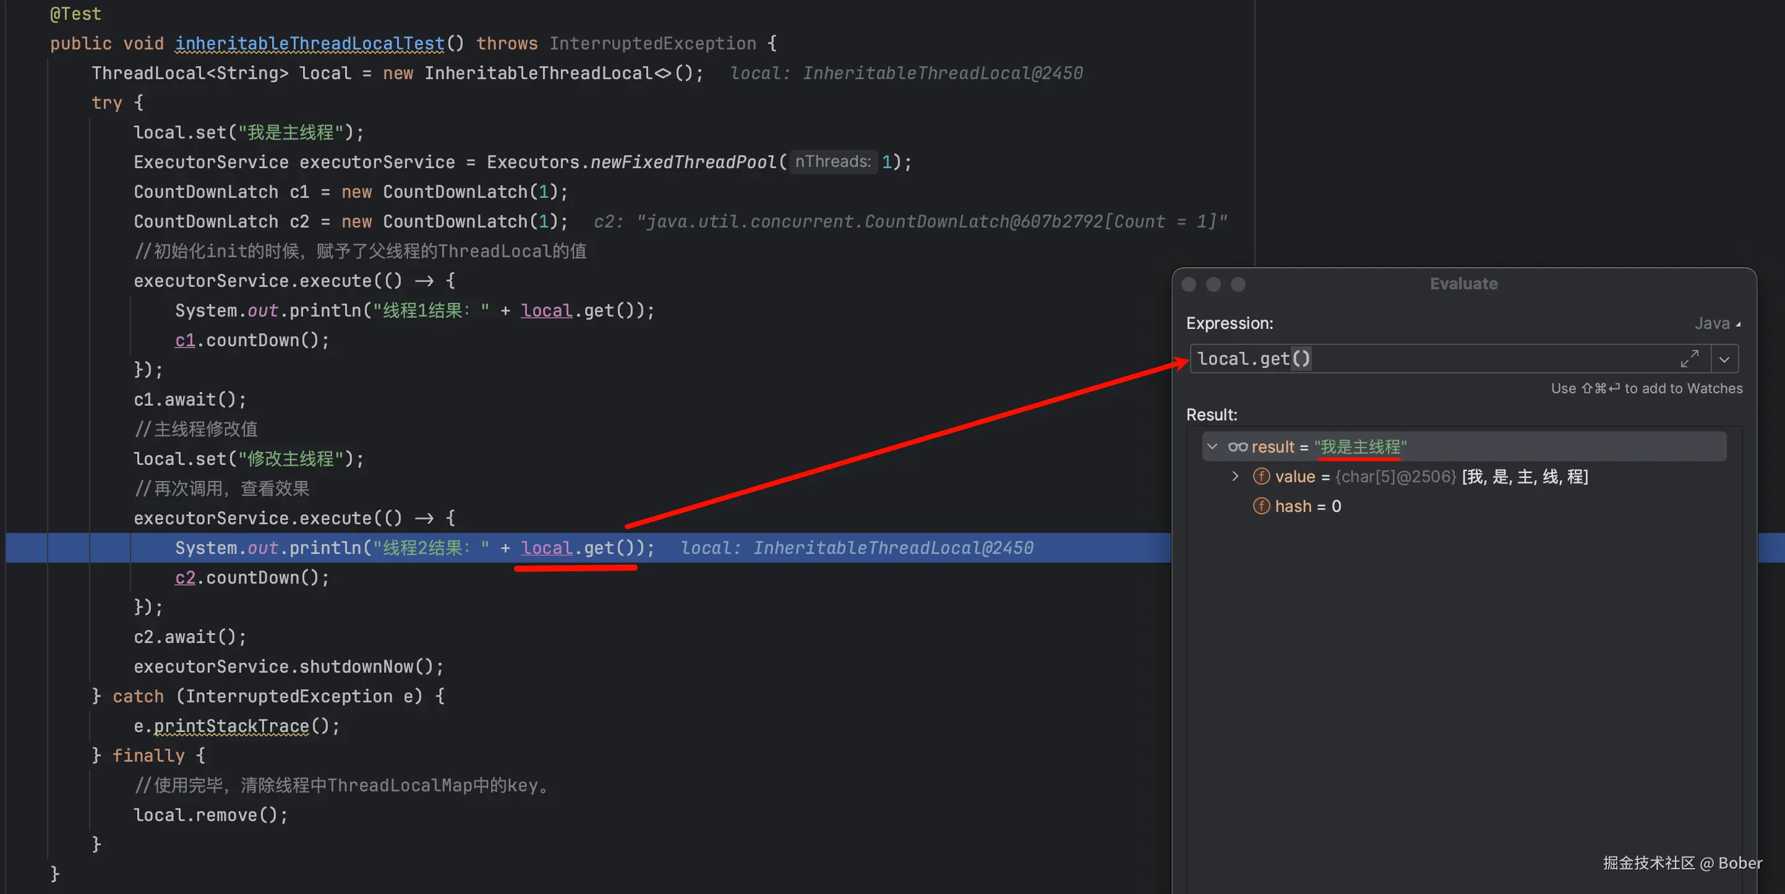Click the c1 reference in countDown call
The image size is (1785, 894).
tap(184, 340)
